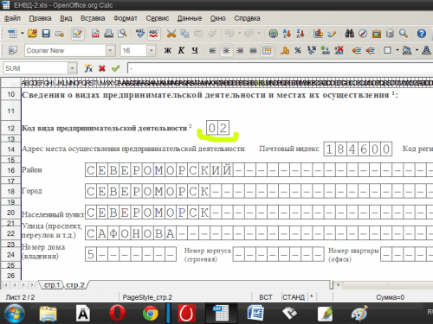Image resolution: width=433 pixels, height=324 pixels.
Task: Open the Правка menu
Action: 41,18
